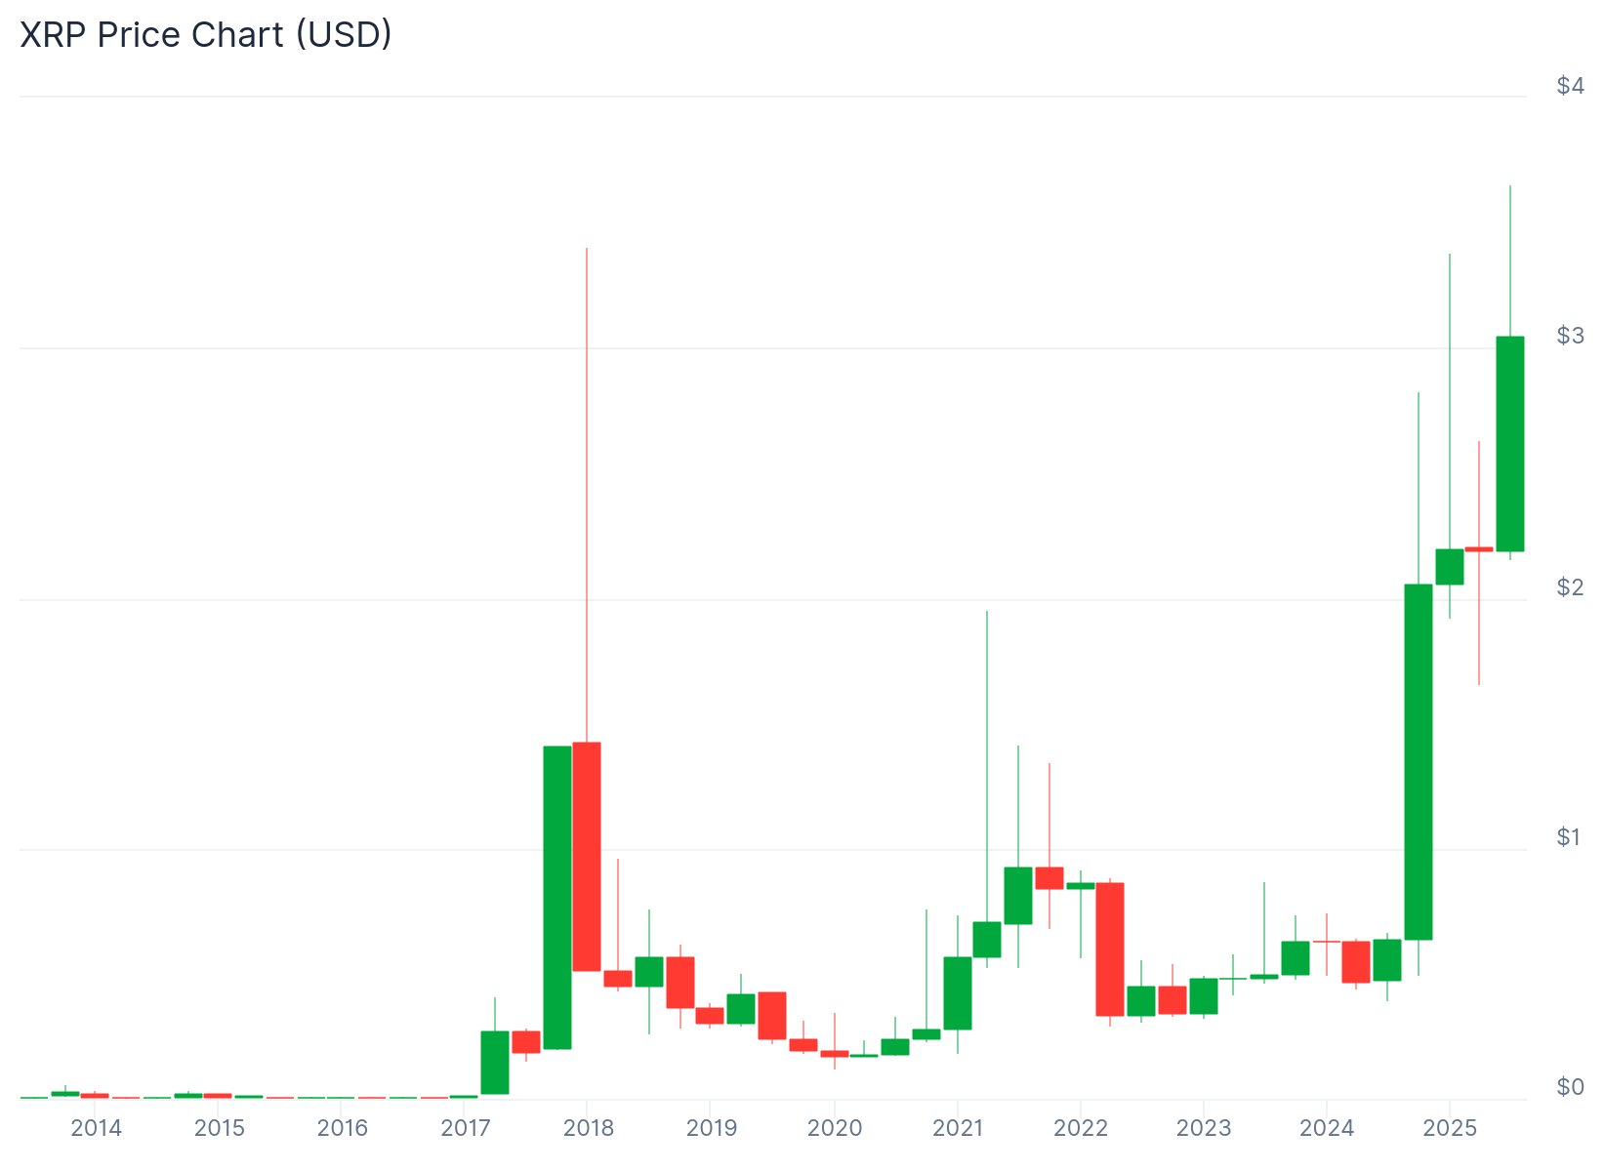Screen dimensions: 1605x1171
Task: Click the small red candle in early 2025
Action: (1479, 549)
